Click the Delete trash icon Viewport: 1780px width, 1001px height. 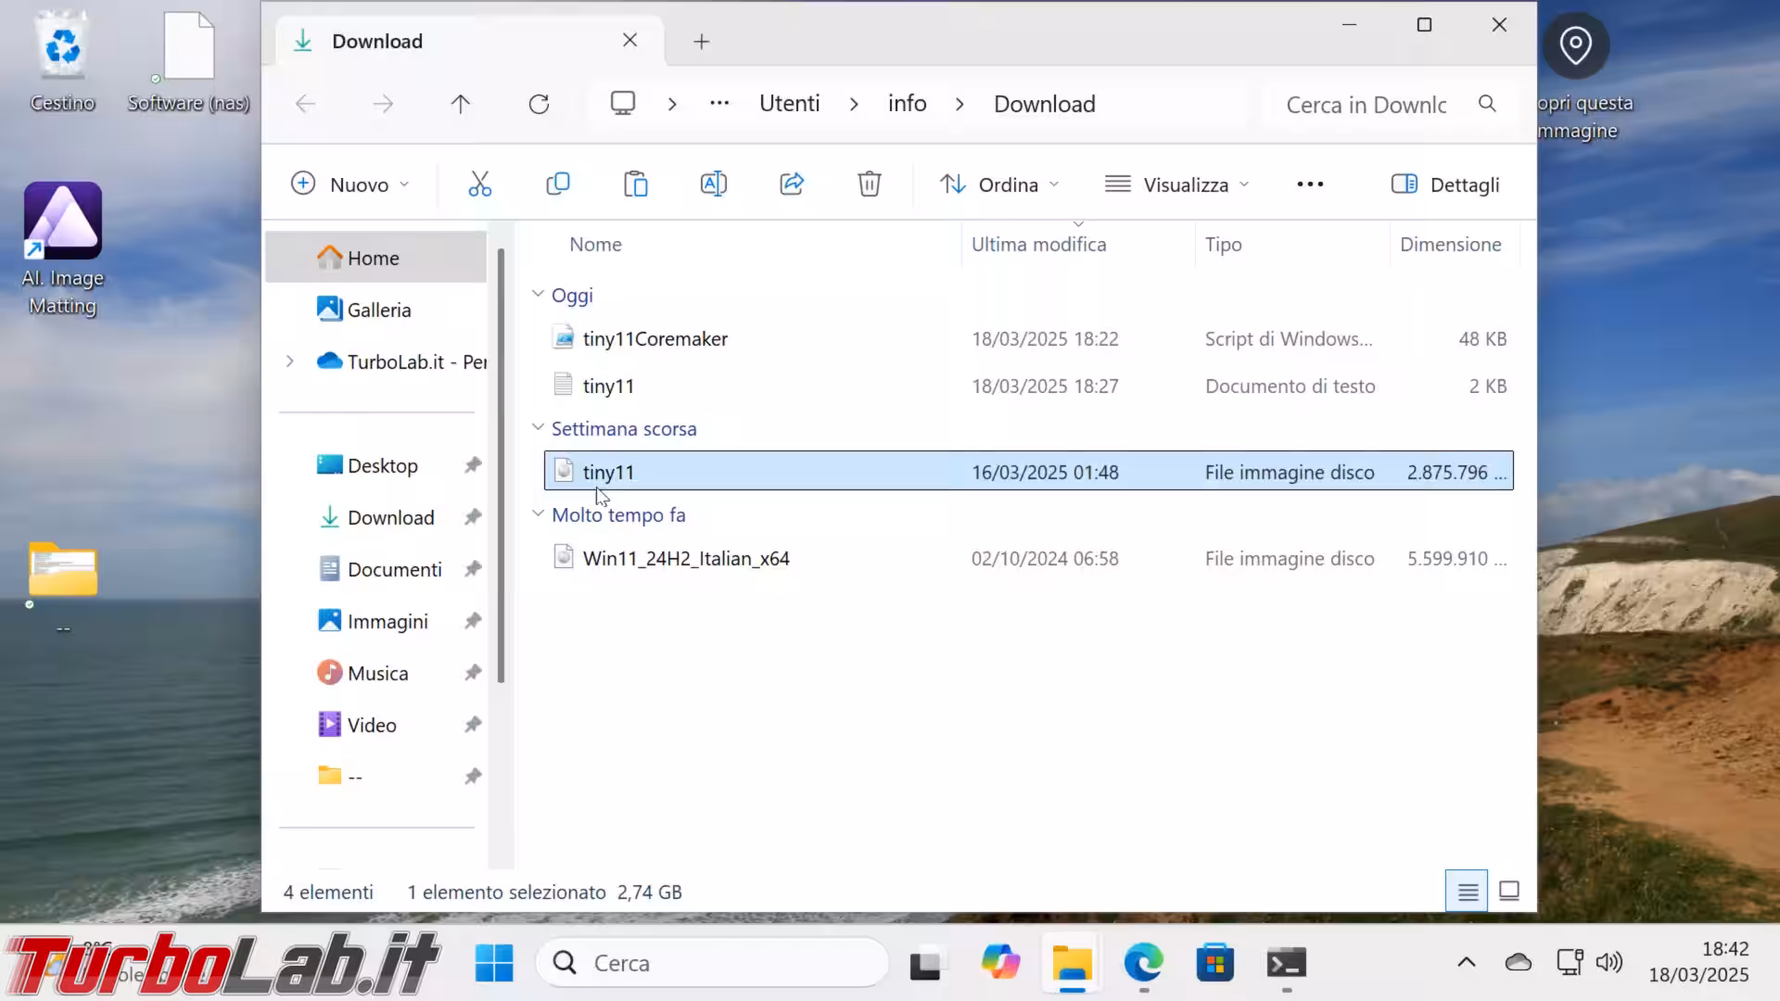(x=869, y=184)
